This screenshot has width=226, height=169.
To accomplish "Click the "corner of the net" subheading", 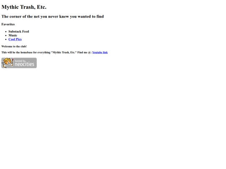I will pos(53,16).
